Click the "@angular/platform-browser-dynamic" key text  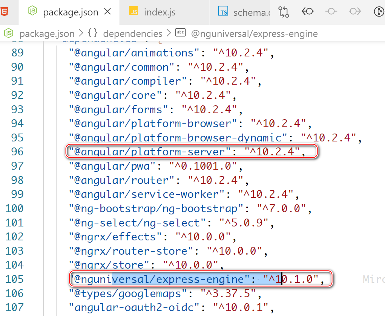pyautogui.click(x=178, y=138)
